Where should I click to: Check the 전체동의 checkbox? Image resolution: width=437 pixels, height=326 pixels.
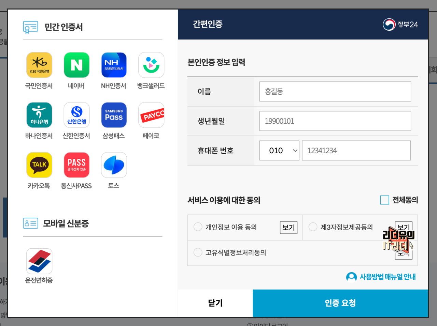click(384, 200)
